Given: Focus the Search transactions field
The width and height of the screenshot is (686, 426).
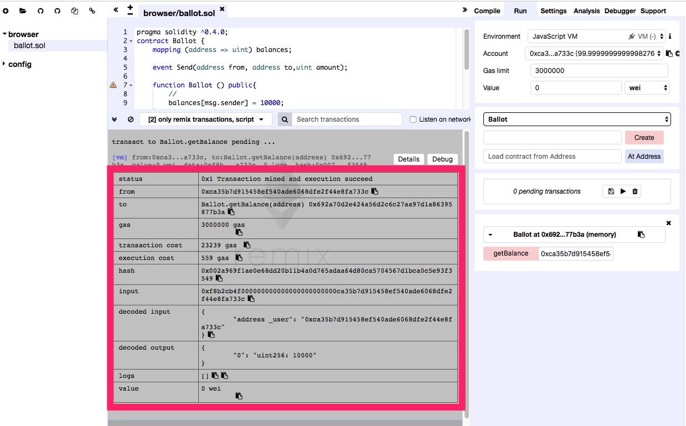Looking at the screenshot, I should pos(347,119).
